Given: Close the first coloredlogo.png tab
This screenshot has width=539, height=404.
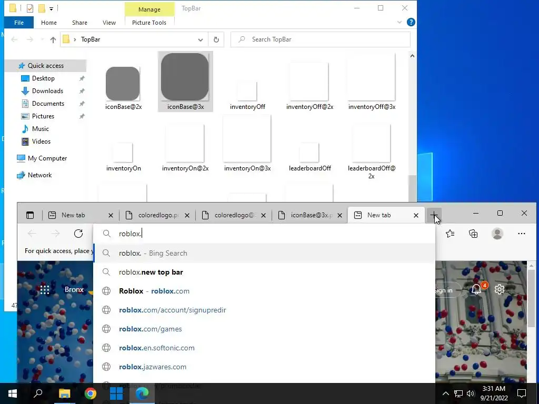Looking at the screenshot, I should 187,215.
